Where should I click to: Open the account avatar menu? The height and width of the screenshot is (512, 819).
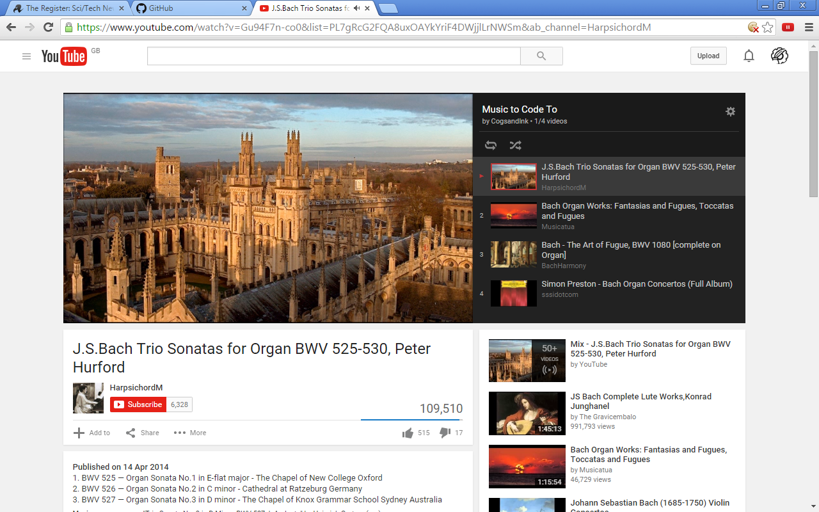pyautogui.click(x=779, y=56)
